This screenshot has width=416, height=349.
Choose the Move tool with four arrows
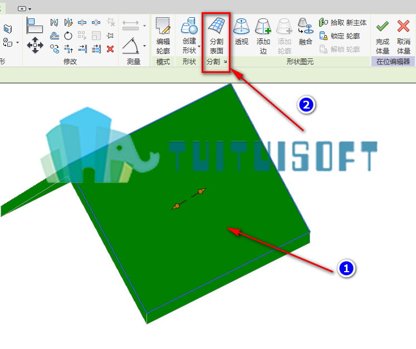click(35, 45)
